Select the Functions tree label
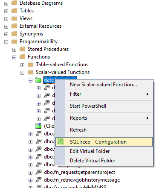Viewport: 165px width, 188px height. pos(39,57)
